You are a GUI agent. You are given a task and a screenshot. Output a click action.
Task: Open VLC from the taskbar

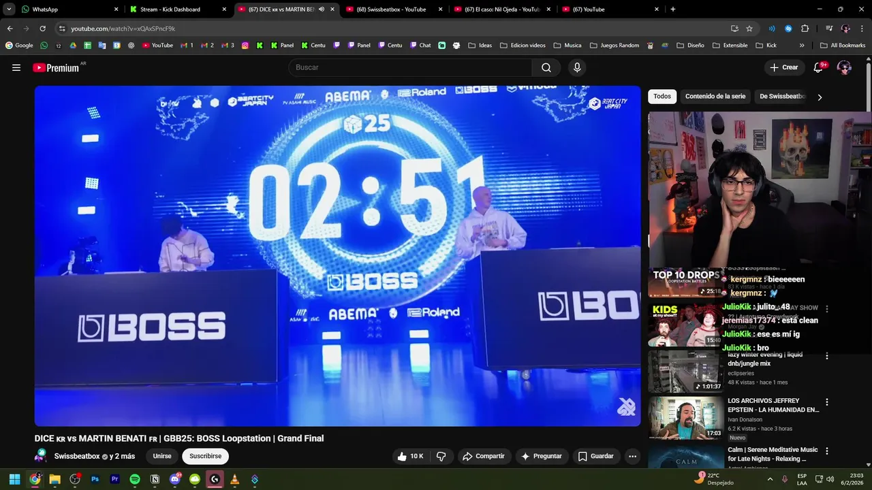(x=234, y=479)
